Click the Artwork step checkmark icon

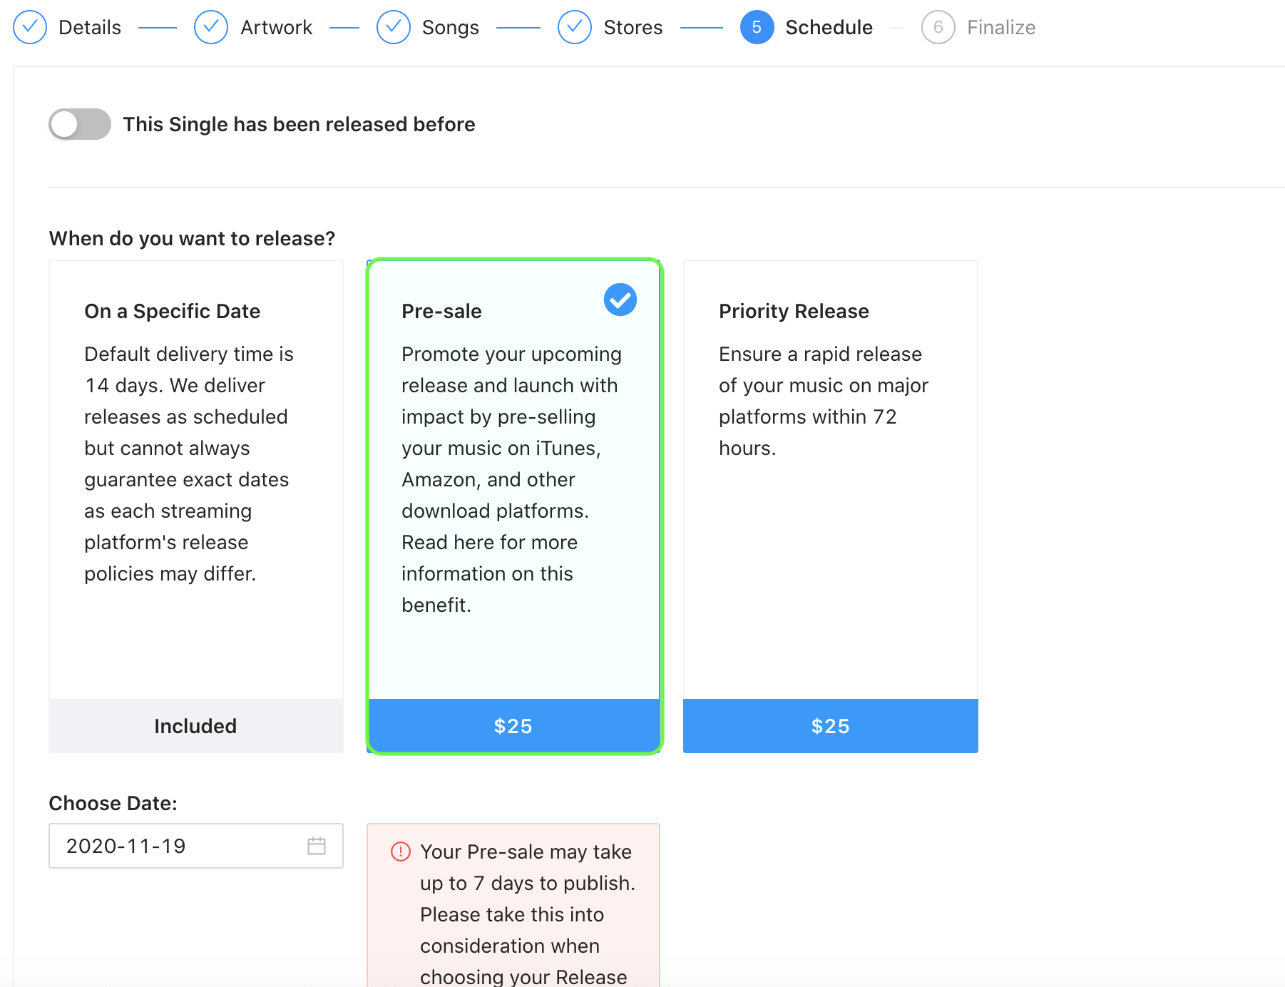point(211,27)
